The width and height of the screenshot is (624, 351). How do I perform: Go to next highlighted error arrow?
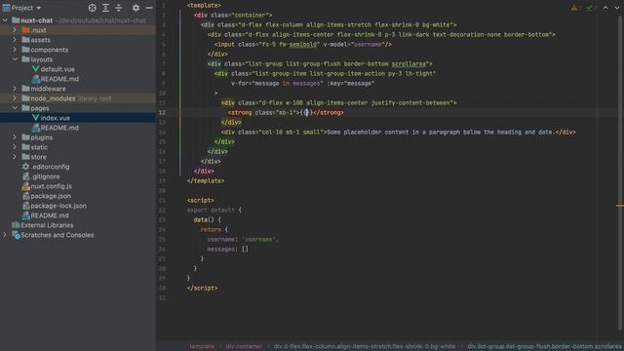[x=617, y=8]
